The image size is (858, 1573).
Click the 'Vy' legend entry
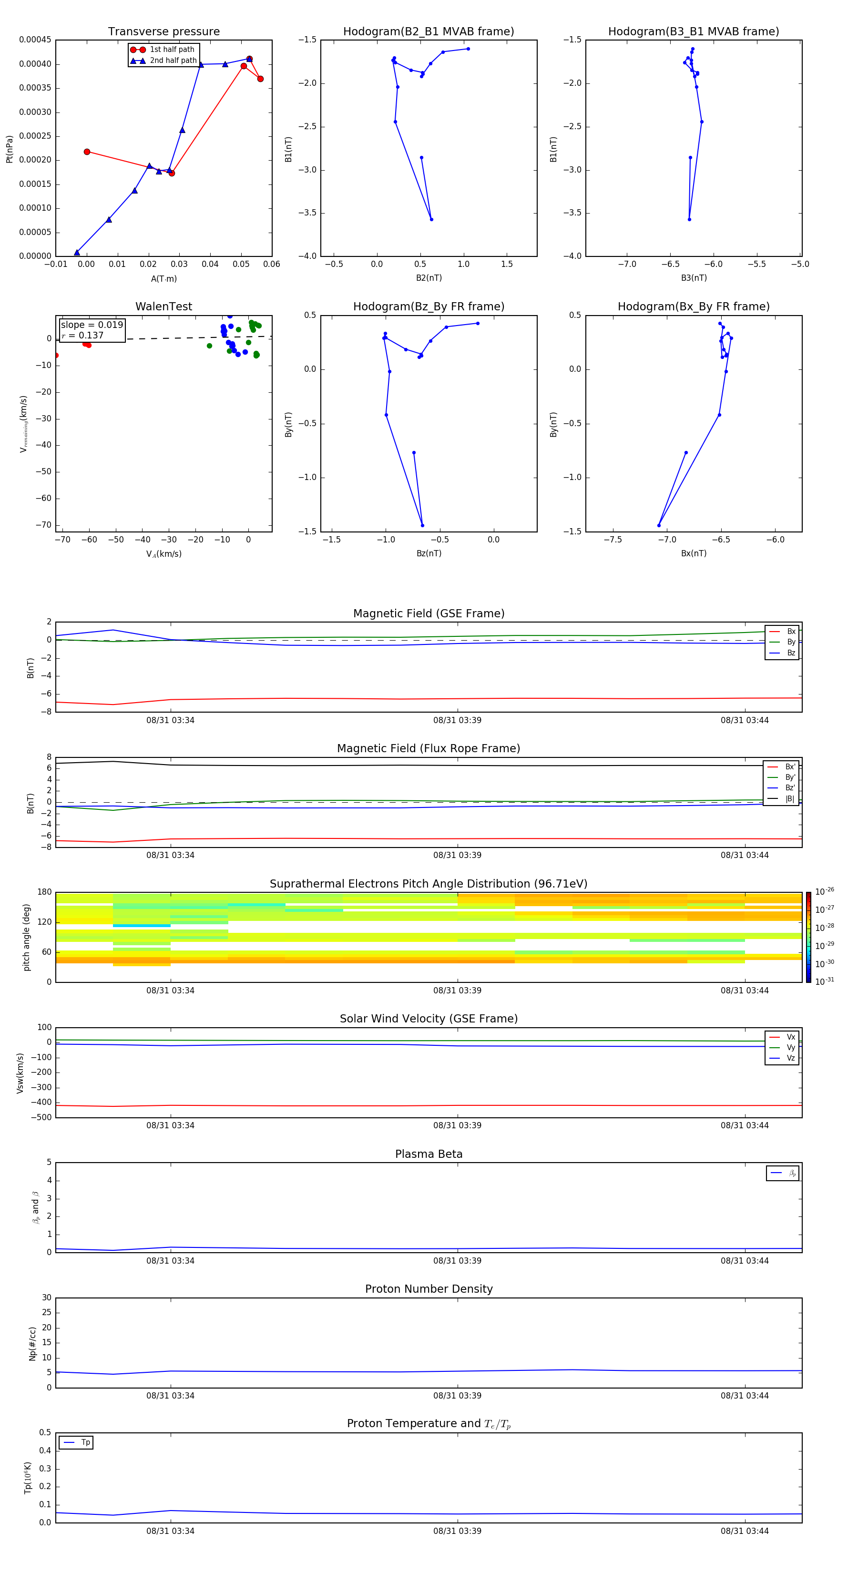click(x=782, y=1047)
